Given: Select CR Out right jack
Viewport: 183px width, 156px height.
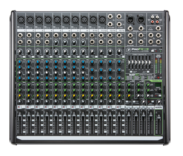Looking at the screenshot, I should click(x=141, y=42).
